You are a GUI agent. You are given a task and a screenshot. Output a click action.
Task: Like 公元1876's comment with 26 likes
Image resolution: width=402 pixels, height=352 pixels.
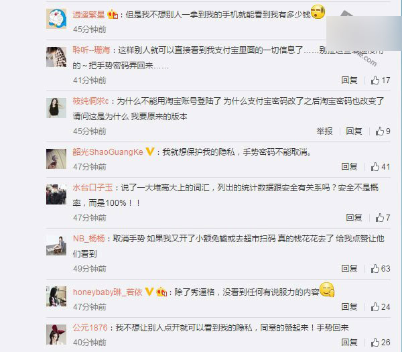pyautogui.click(x=381, y=342)
